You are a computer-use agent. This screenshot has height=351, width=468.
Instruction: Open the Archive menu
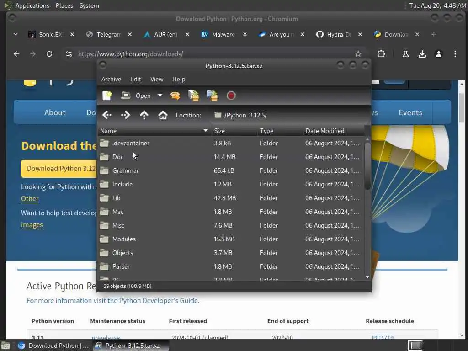pyautogui.click(x=112, y=79)
